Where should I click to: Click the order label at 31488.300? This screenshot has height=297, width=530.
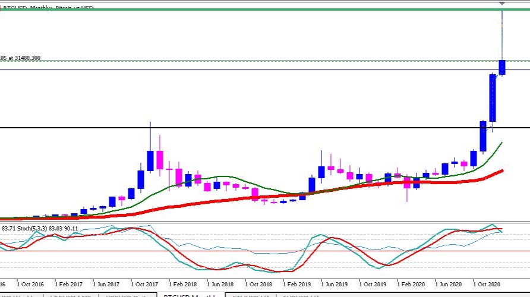(20, 58)
